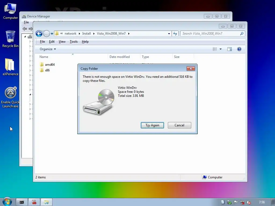Select Vista_Win2008_Win7 breadcrumb segment
This screenshot has height=206, width=275.
(x=111, y=34)
